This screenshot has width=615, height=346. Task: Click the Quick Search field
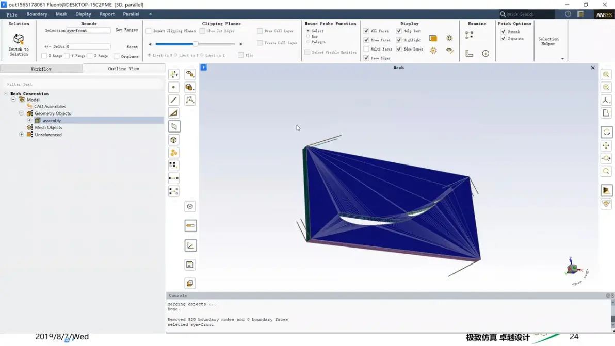[527, 14]
